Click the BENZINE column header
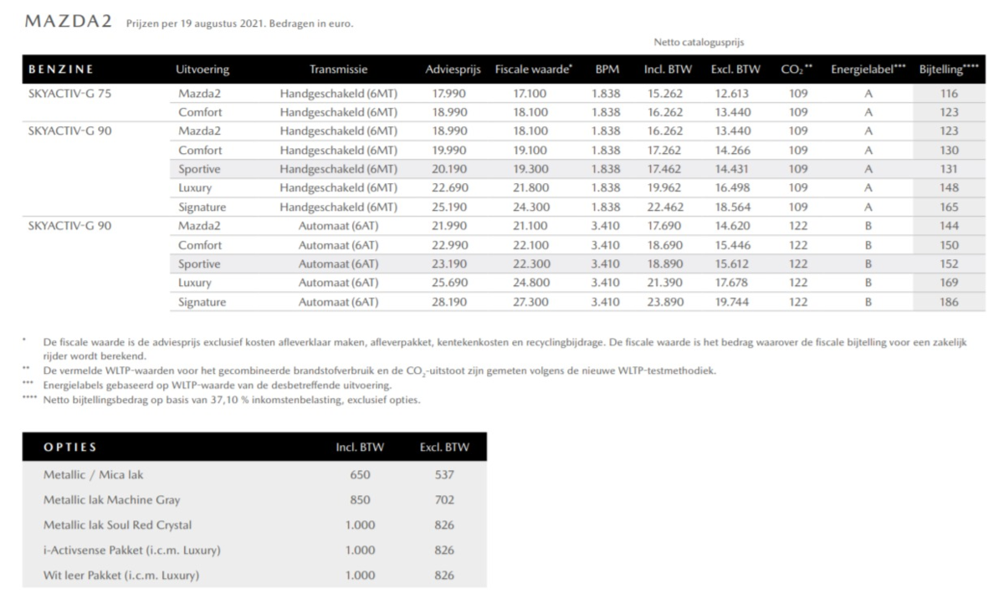This screenshot has width=1004, height=613. point(61,69)
